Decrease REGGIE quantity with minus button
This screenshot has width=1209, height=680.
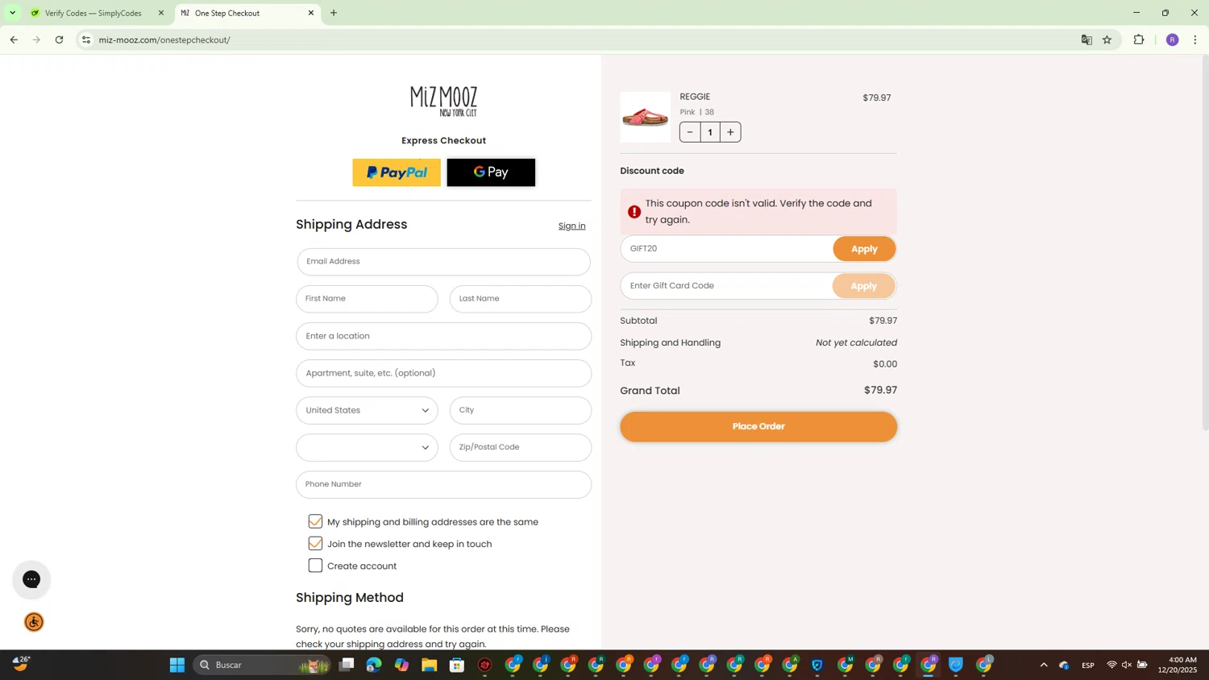[690, 132]
